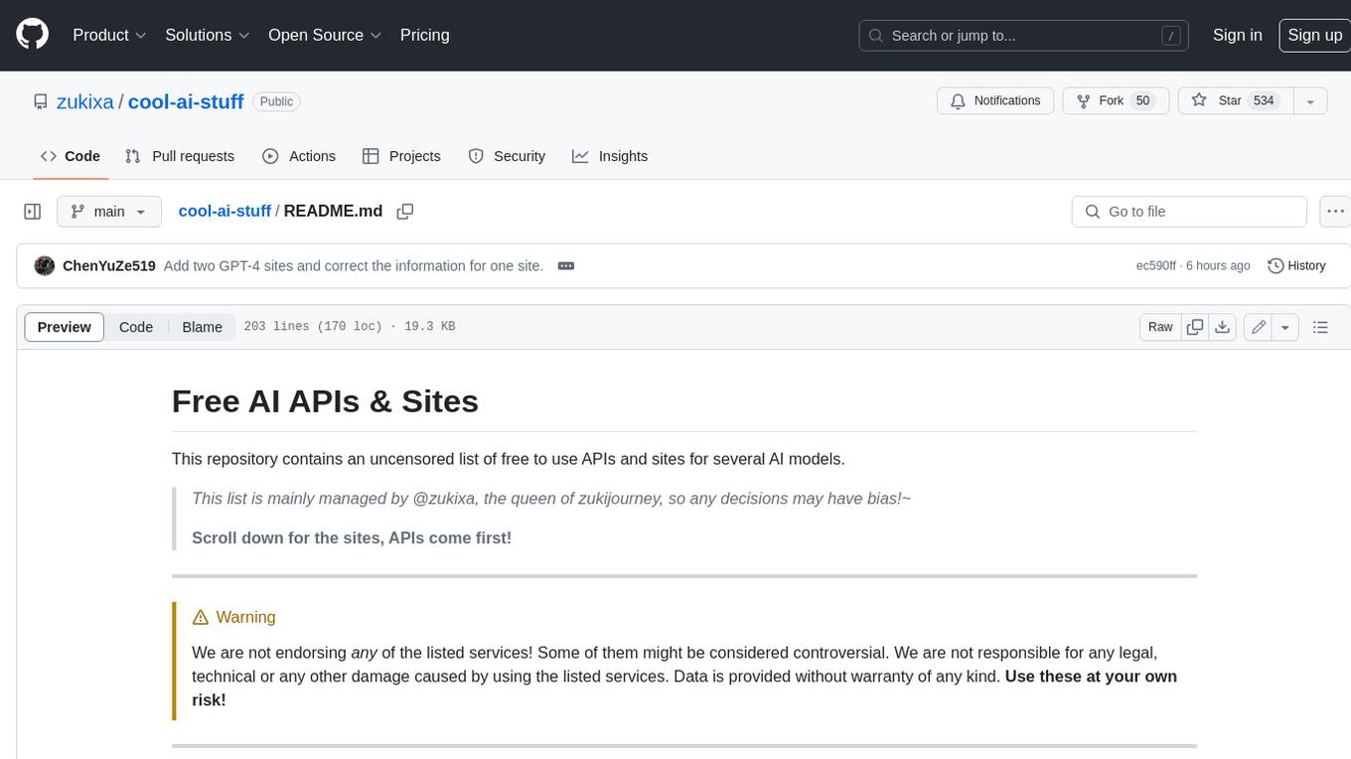Switch to the Code tab
1351x759 pixels.
click(70, 156)
